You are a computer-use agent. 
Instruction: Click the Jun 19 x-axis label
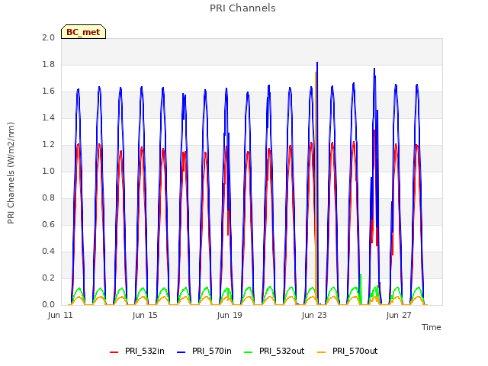(x=230, y=315)
